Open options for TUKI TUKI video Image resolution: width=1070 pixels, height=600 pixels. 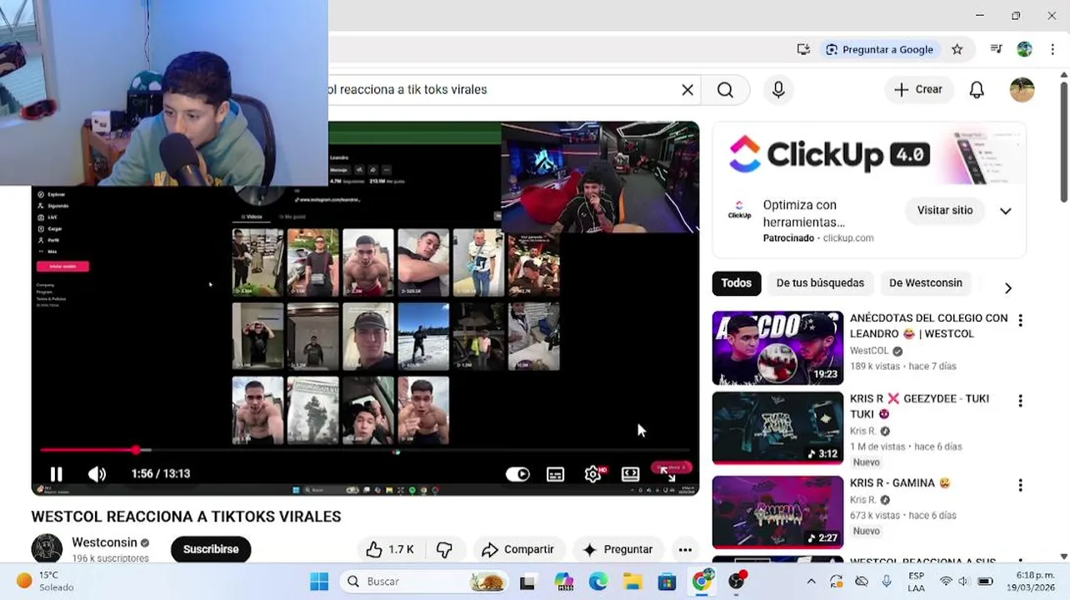(1020, 402)
